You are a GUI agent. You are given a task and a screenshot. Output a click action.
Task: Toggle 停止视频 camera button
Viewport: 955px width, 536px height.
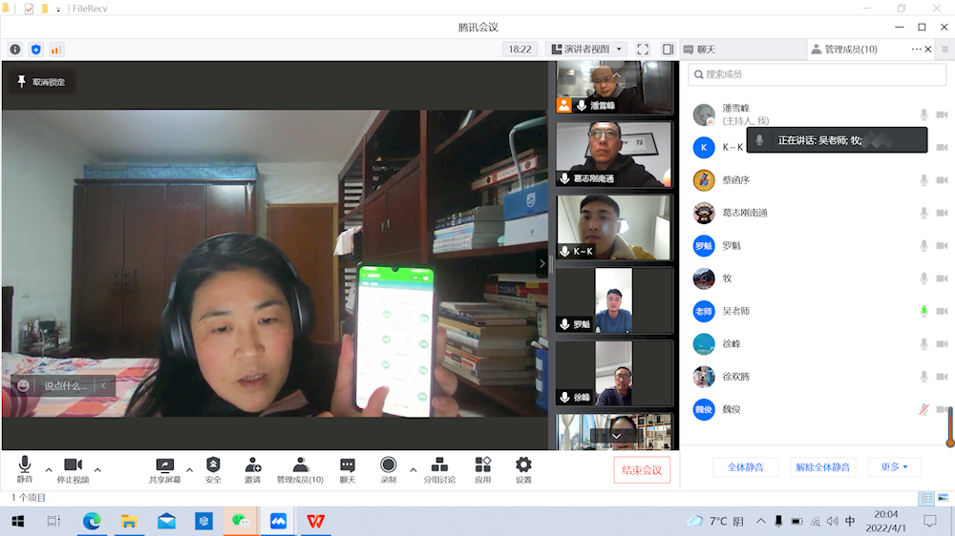(73, 469)
